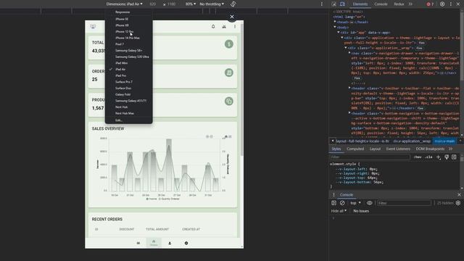Click the width dimension input field

point(153,4)
